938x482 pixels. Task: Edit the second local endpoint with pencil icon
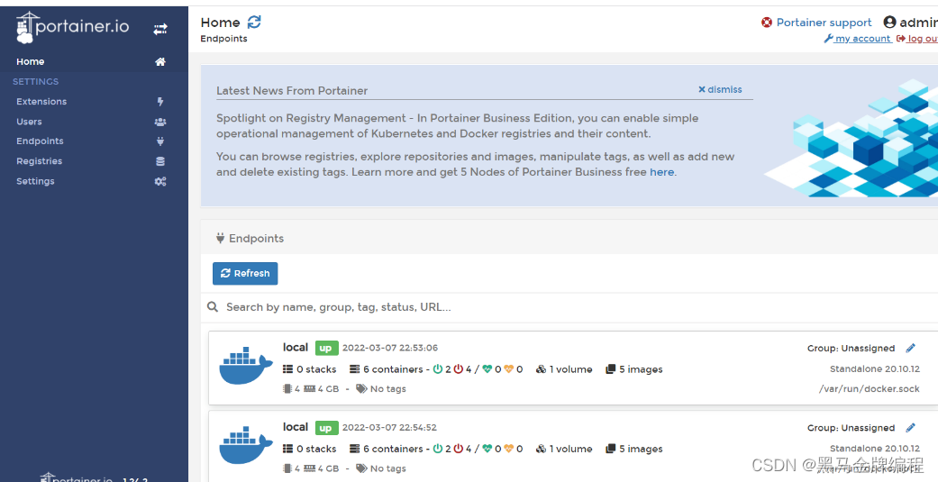910,428
